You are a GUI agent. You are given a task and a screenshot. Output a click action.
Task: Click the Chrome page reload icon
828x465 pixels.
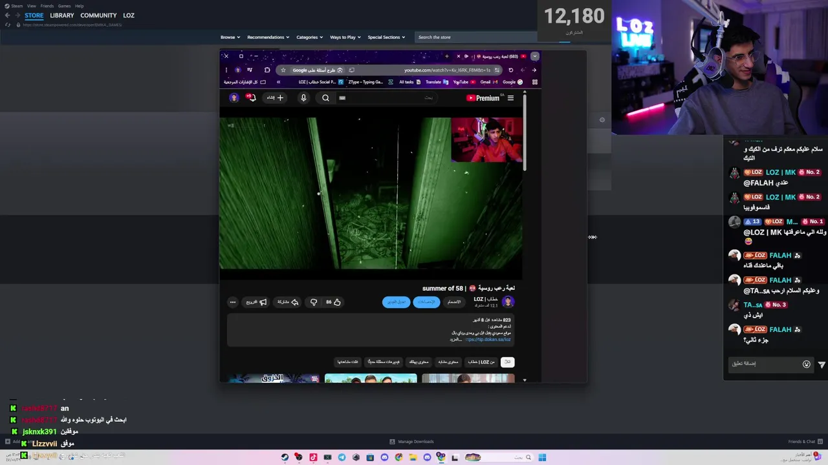click(x=510, y=70)
